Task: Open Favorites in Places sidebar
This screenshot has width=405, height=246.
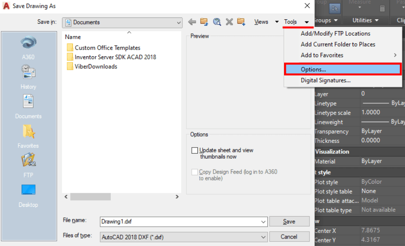Action: (29, 136)
